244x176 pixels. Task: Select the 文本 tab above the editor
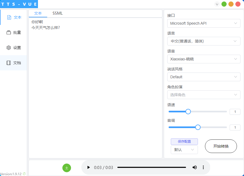(x=38, y=13)
